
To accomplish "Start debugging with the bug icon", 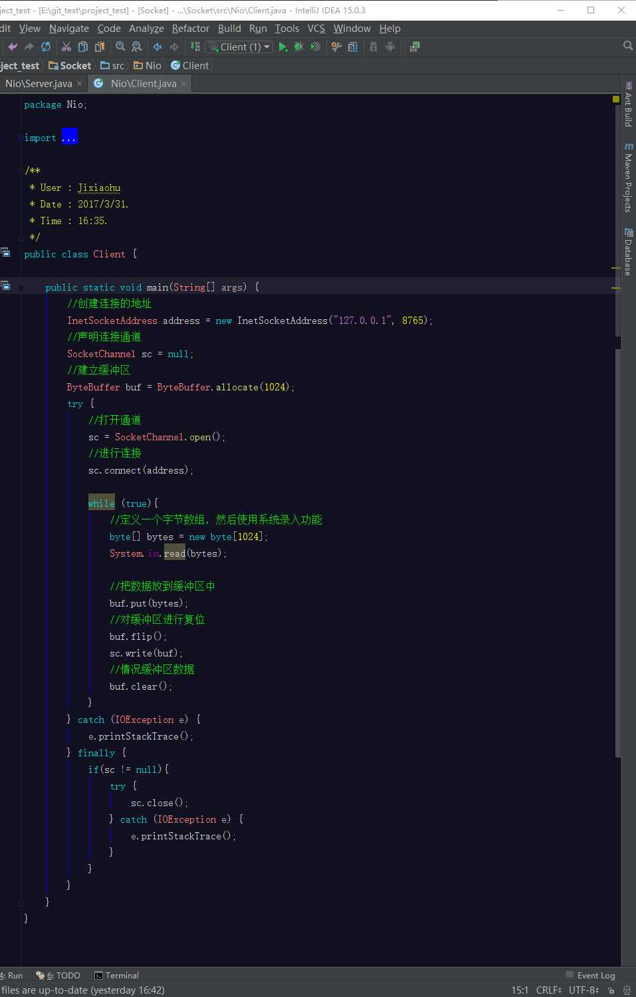I will click(299, 47).
